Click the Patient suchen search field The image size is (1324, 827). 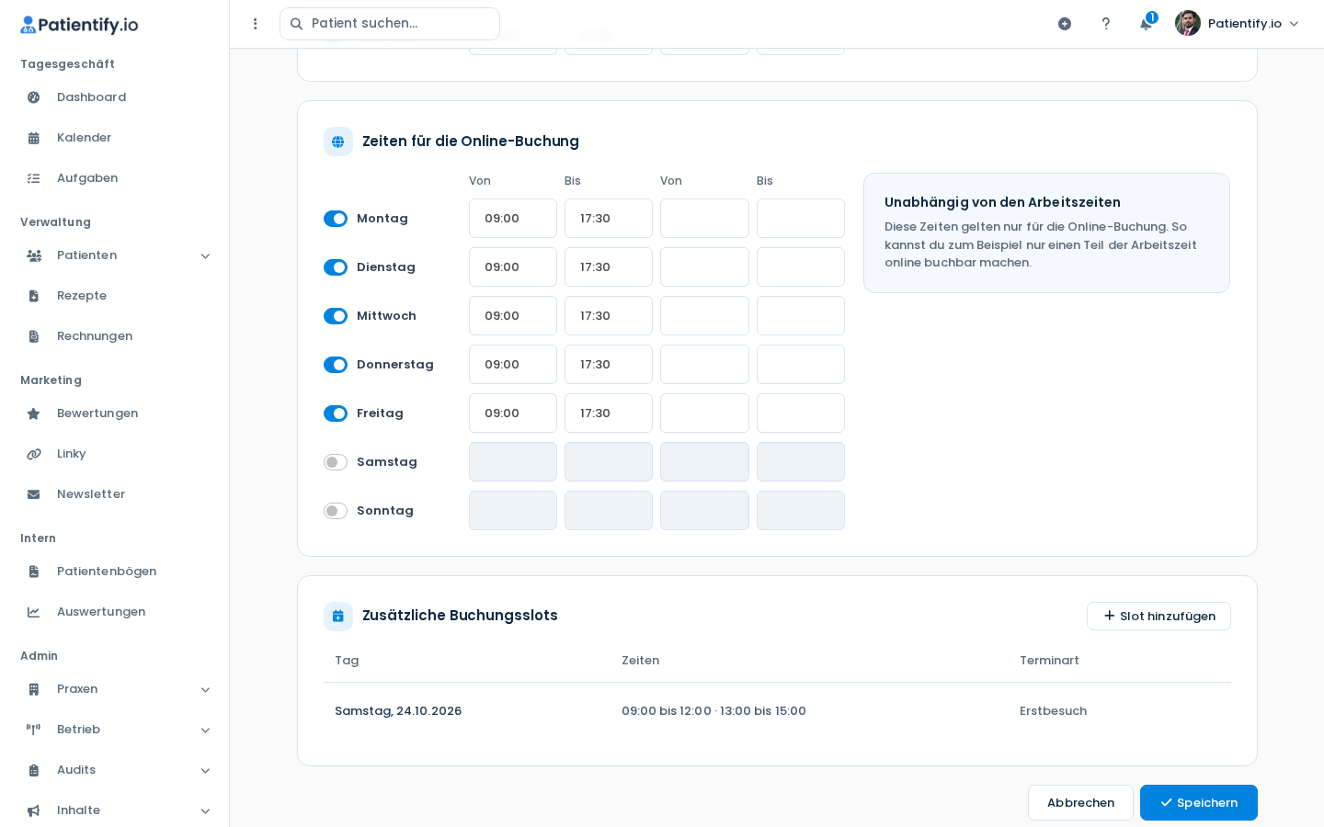(x=390, y=24)
